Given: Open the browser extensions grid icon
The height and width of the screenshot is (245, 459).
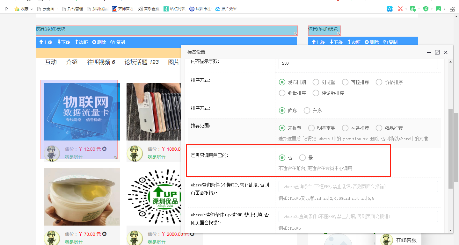Looking at the screenshot, I should click(452, 9).
